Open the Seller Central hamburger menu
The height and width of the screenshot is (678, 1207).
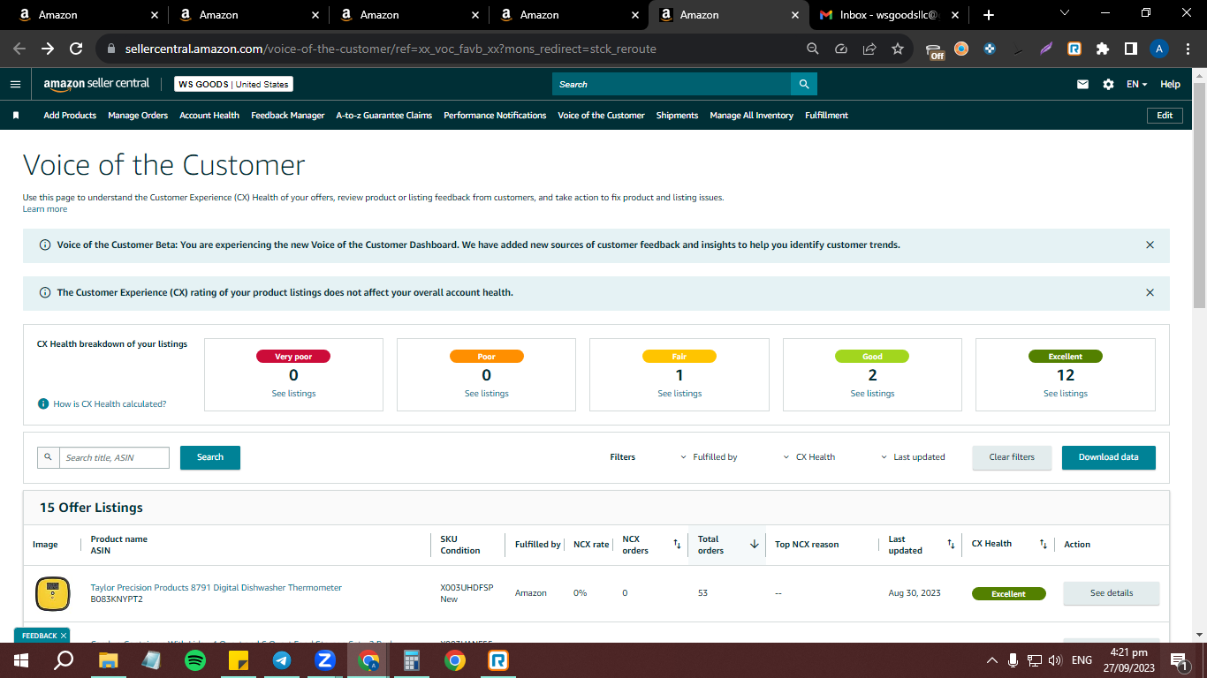(x=15, y=84)
